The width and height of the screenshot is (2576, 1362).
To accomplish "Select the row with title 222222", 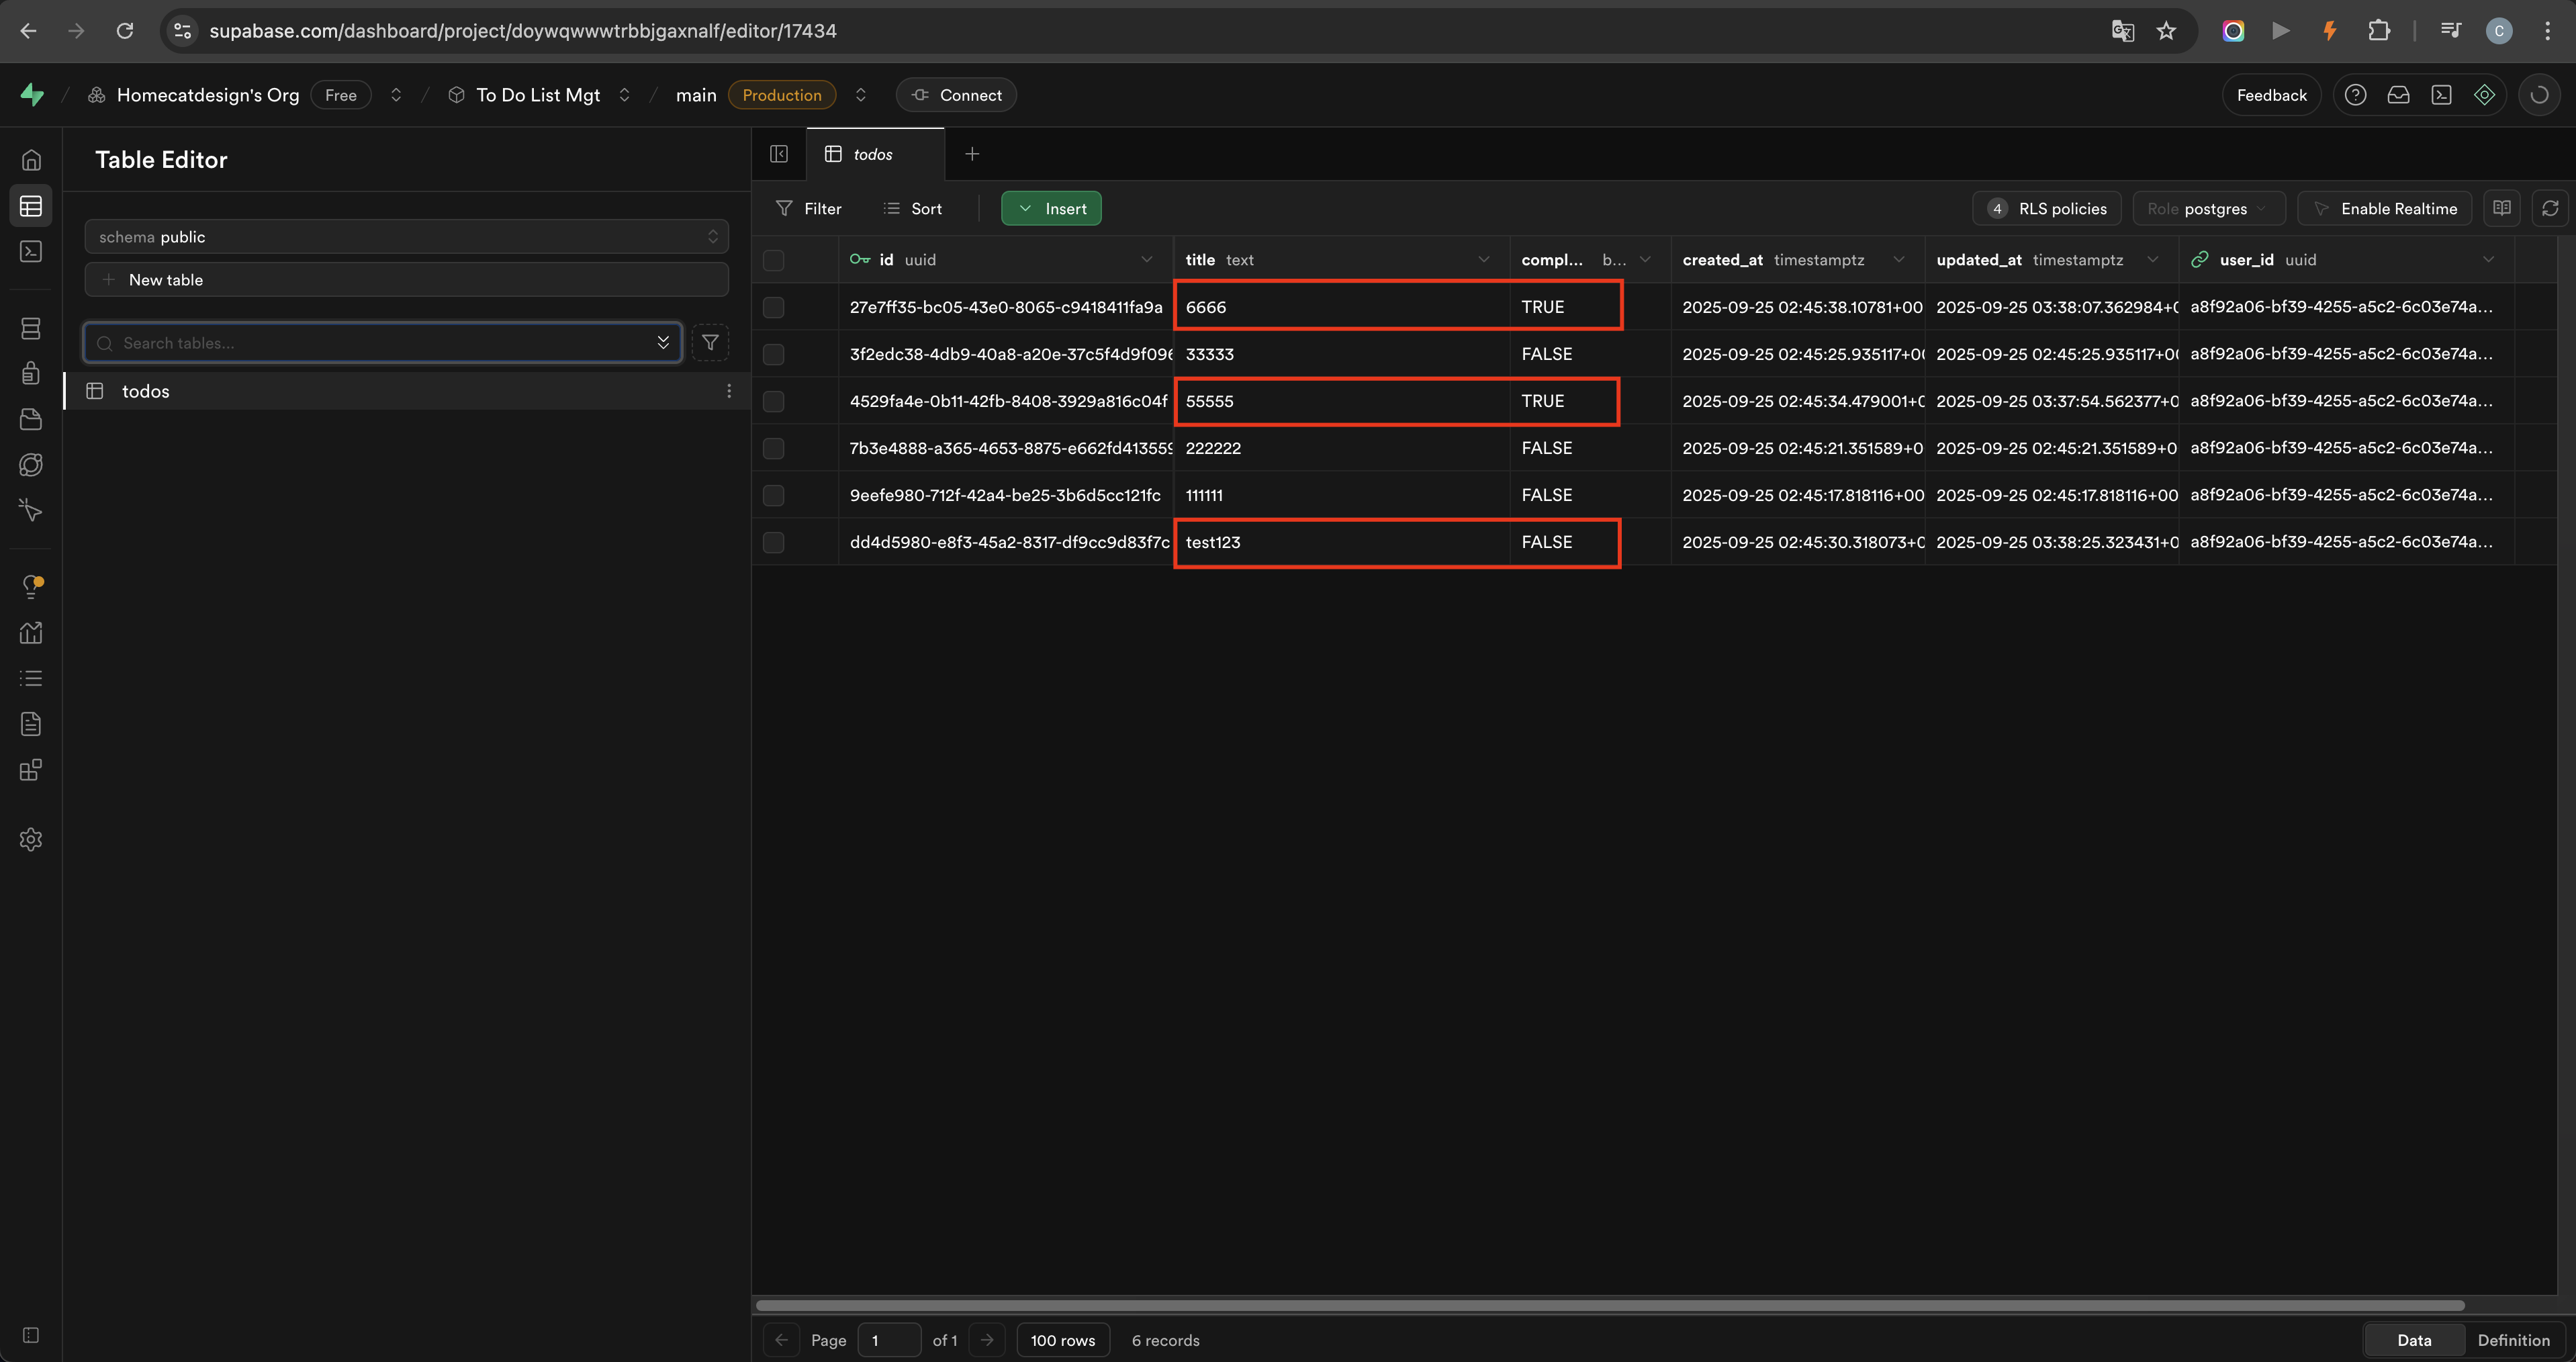I will [x=773, y=448].
